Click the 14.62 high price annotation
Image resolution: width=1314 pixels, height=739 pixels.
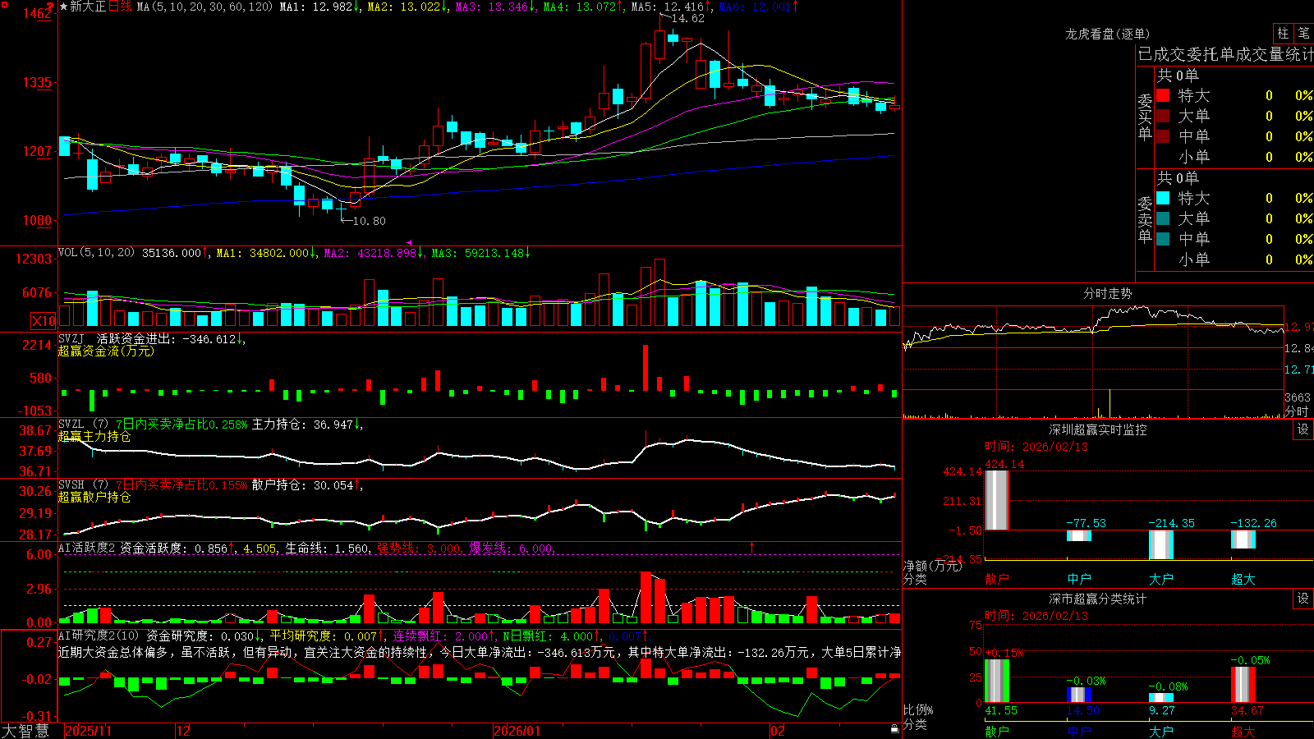(687, 18)
